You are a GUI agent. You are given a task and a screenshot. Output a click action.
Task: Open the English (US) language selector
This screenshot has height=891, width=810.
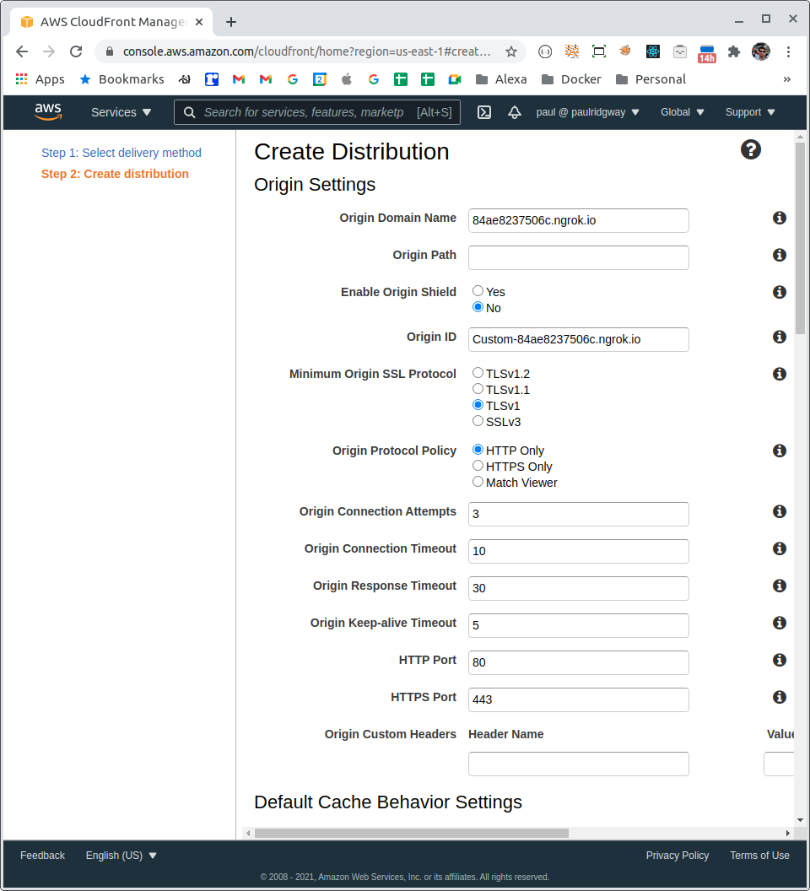pyautogui.click(x=121, y=856)
